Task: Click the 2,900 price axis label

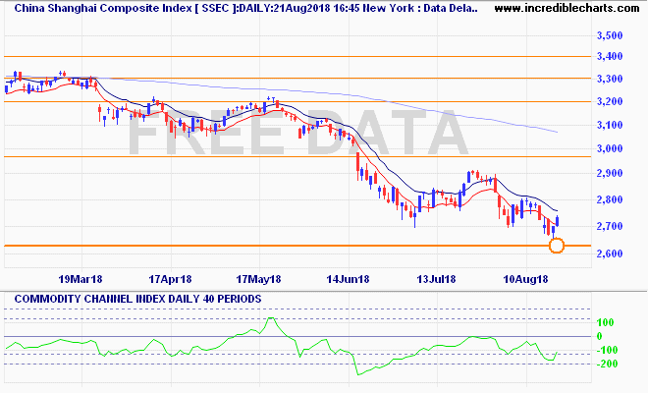Action: (x=610, y=173)
